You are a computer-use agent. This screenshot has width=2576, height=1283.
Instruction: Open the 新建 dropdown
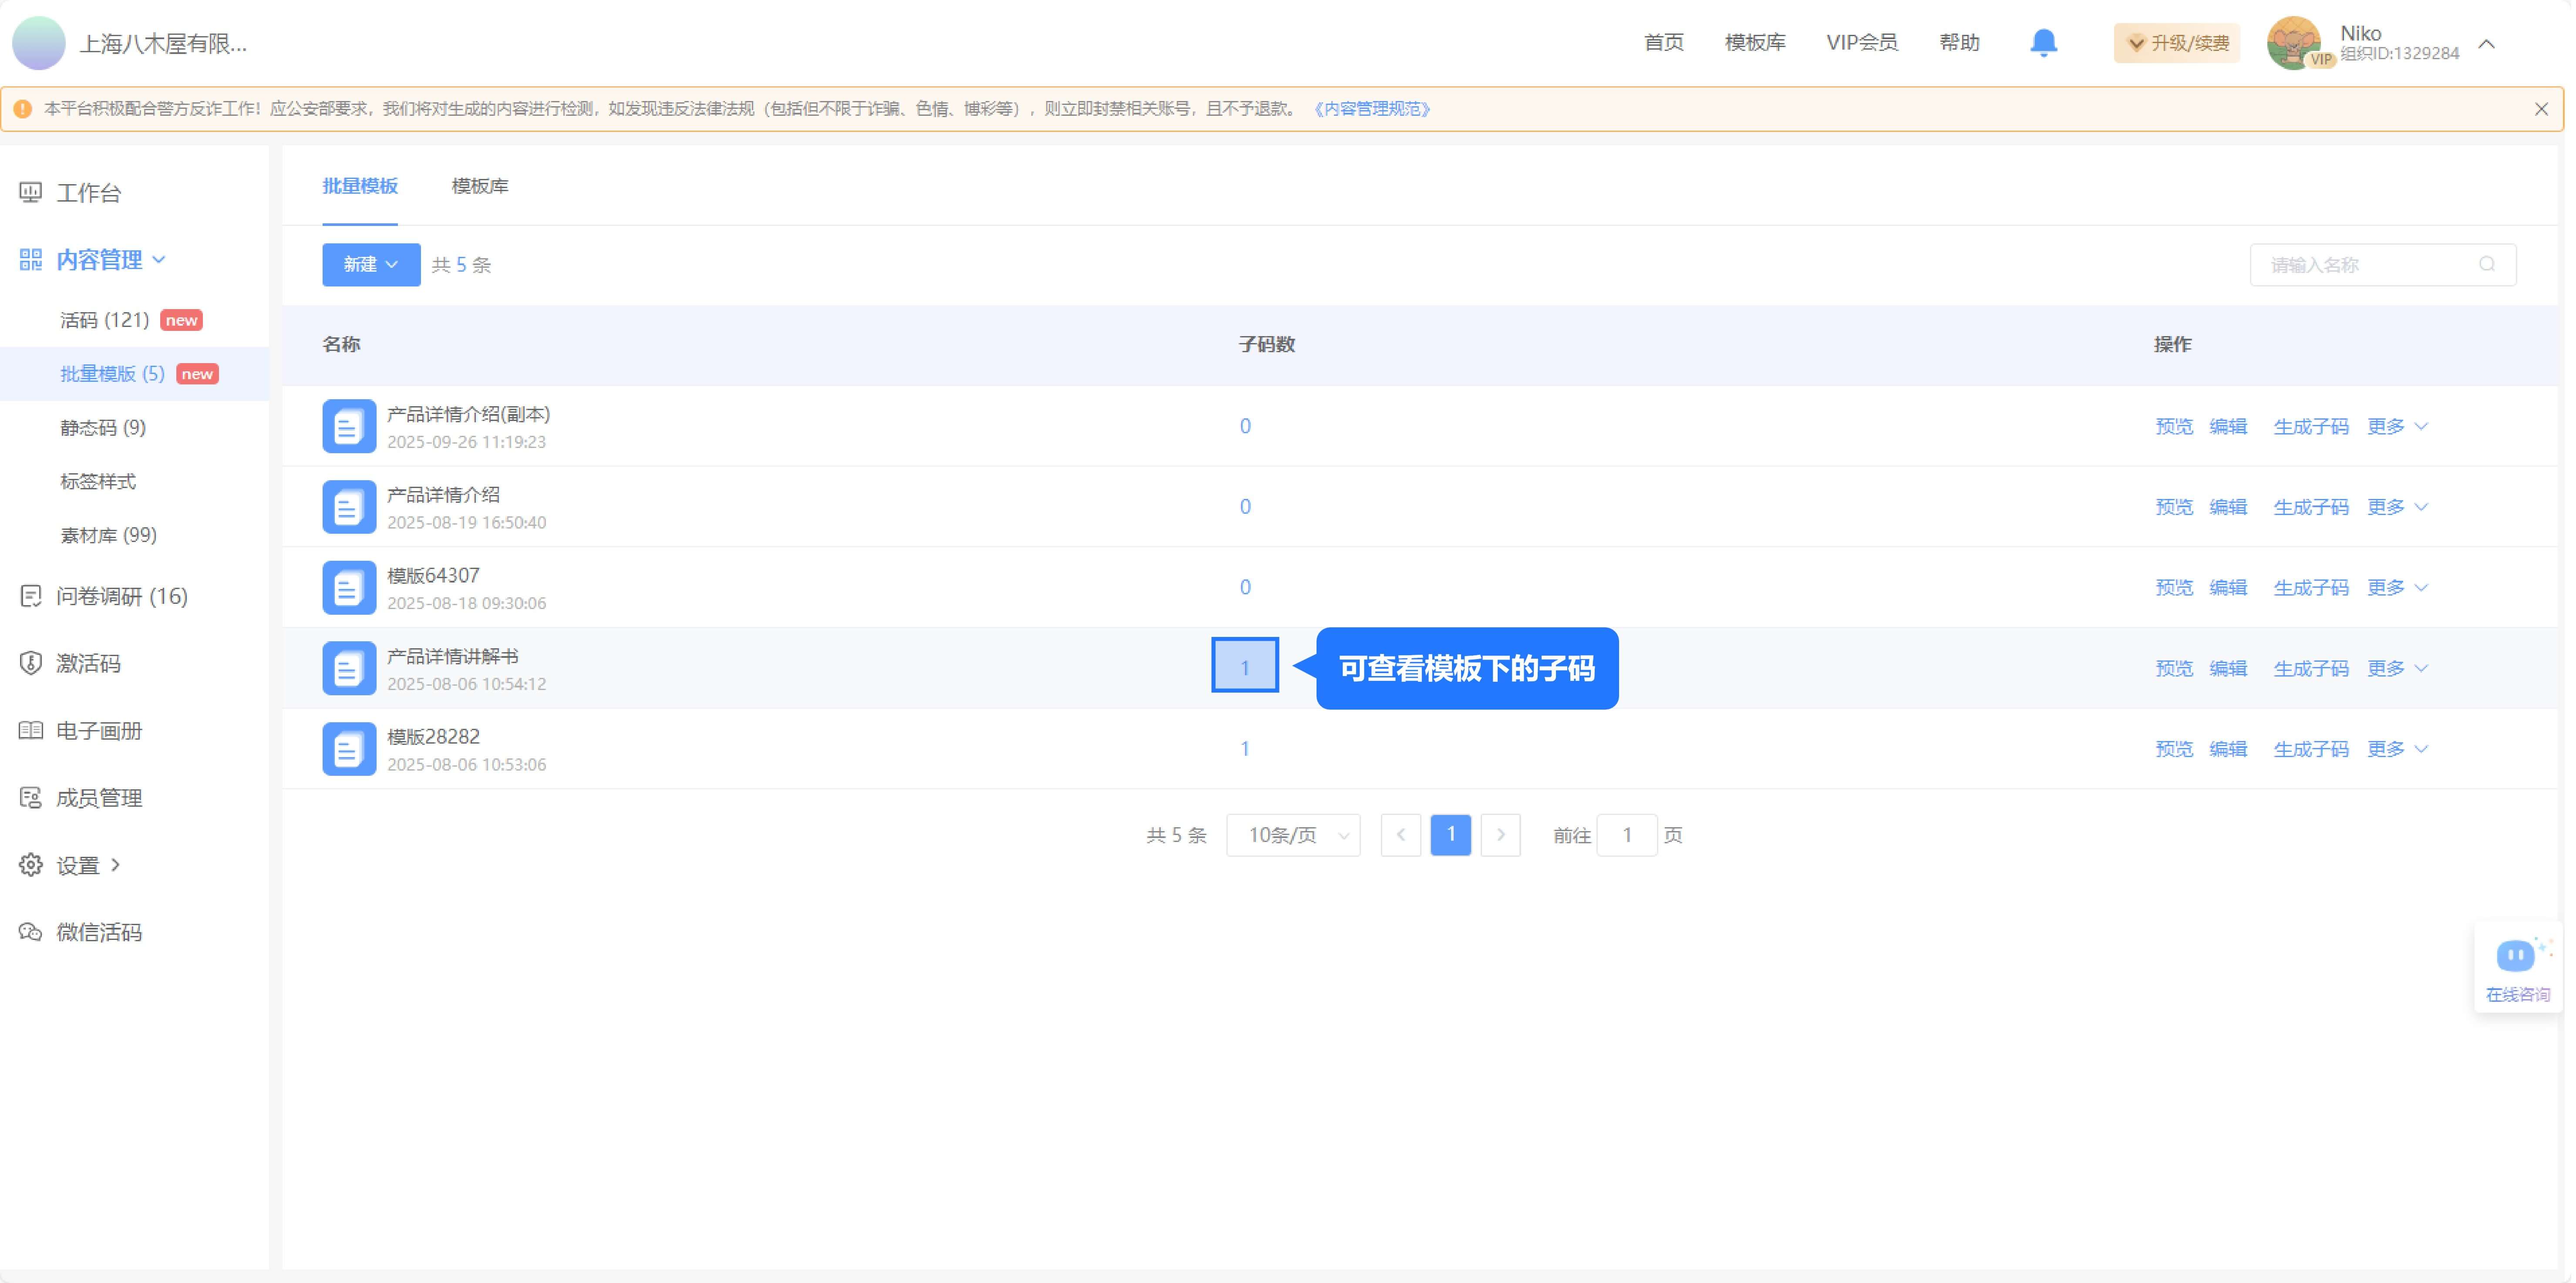371,264
